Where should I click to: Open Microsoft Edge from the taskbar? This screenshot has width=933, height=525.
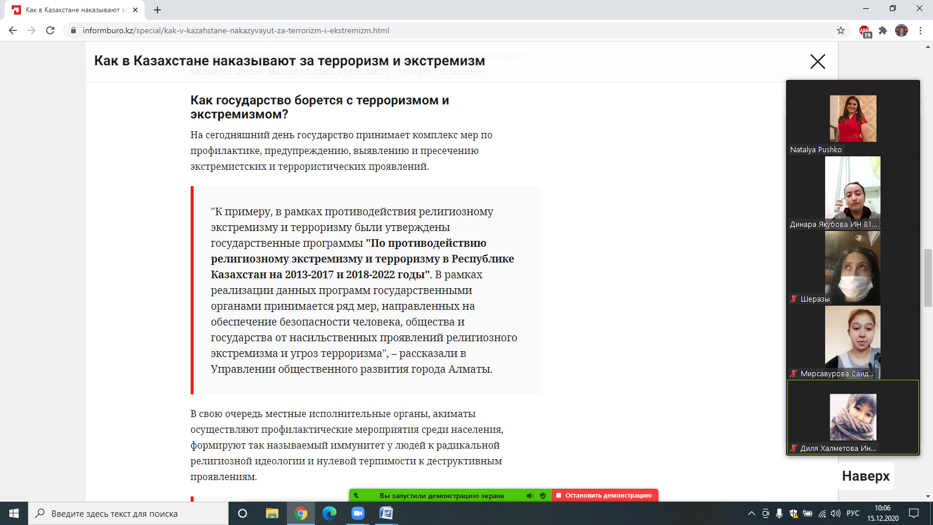pyautogui.click(x=329, y=513)
